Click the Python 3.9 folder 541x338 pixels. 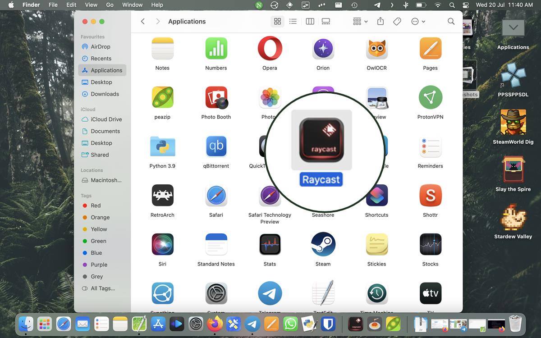(162, 146)
